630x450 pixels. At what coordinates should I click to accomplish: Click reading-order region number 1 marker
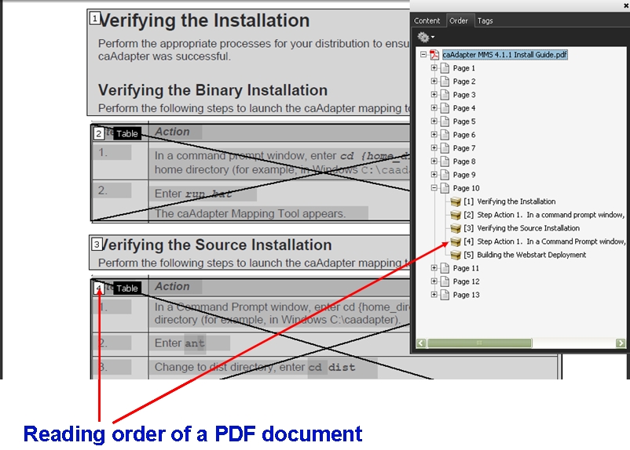tap(95, 18)
